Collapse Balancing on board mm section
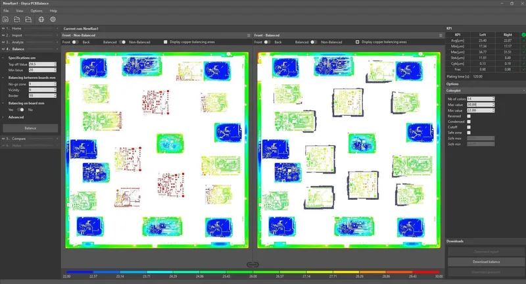526x284 pixels. [x=3, y=103]
